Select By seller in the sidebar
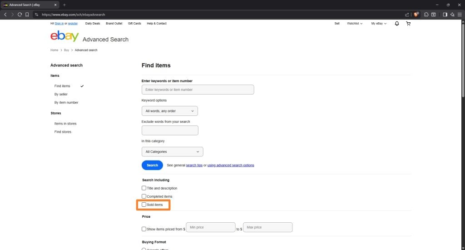Viewport: 465px width, 250px height. 61,95
